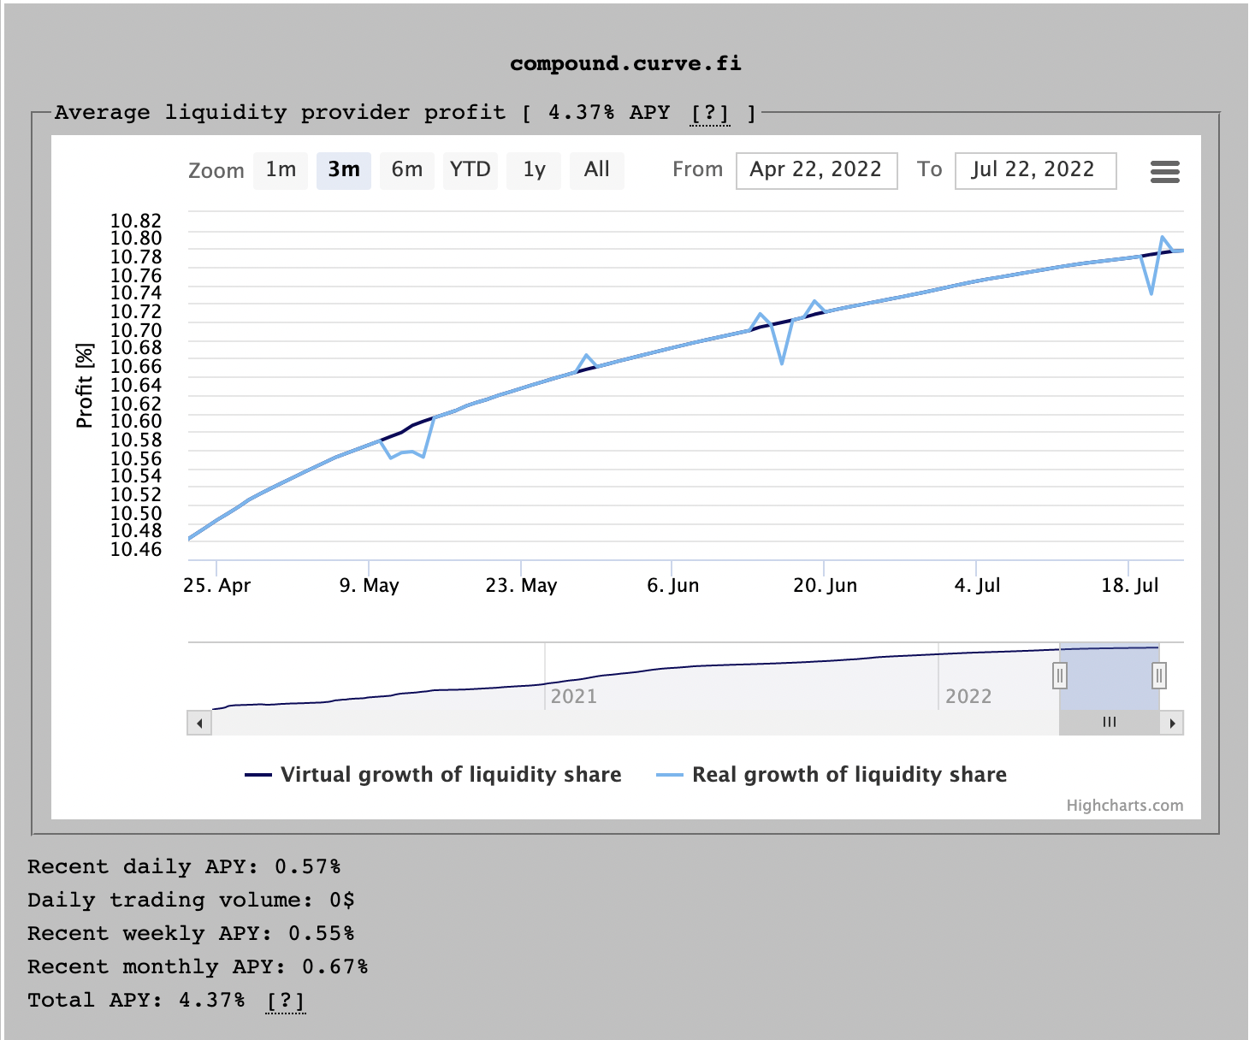Click the Recent monthly APY: 0.67% line
The width and height of the screenshot is (1249, 1040).
tap(198, 966)
